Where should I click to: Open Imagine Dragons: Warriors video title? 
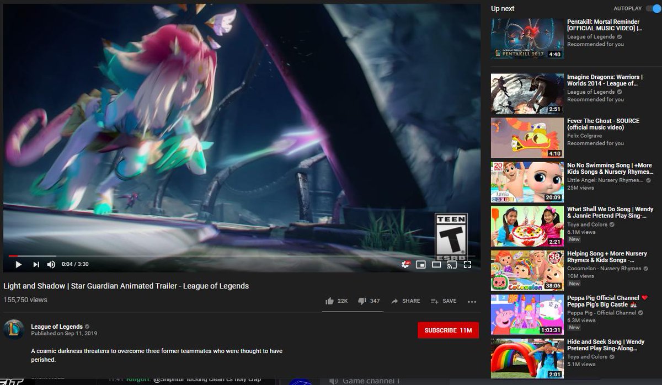click(x=604, y=81)
